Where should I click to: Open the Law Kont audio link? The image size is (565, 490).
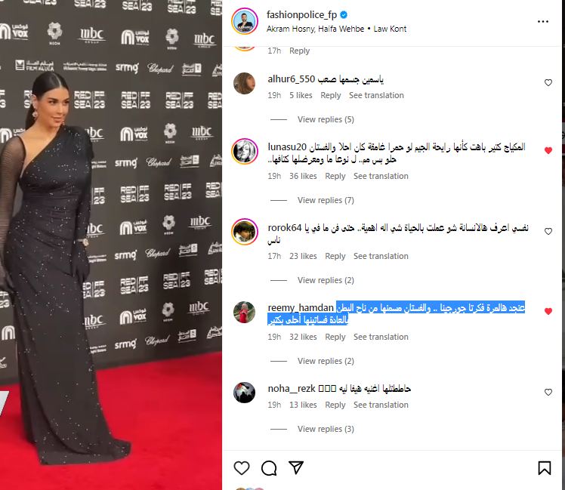[x=390, y=29]
